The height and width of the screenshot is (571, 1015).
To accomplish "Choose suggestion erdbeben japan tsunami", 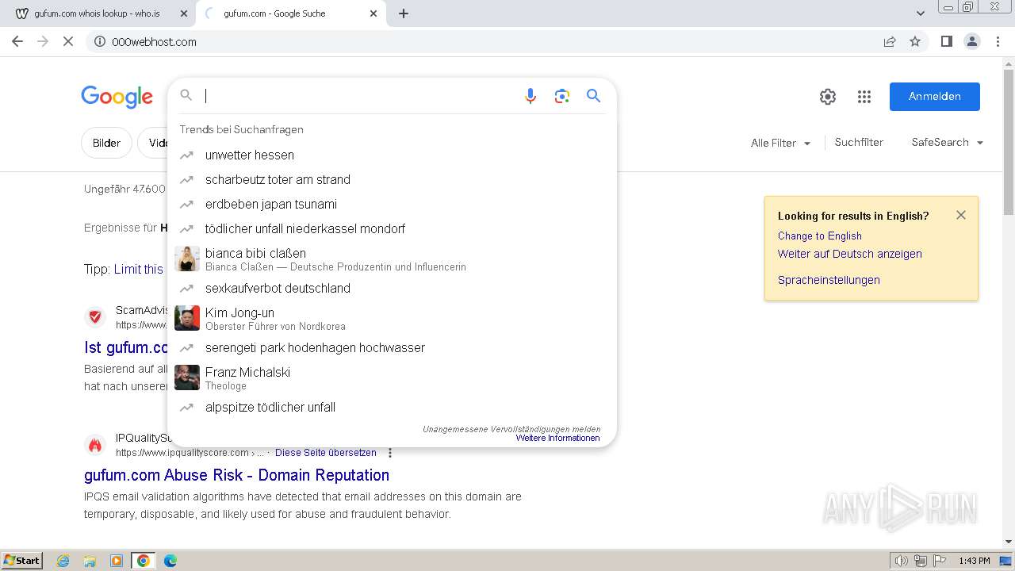I will click(392, 205).
